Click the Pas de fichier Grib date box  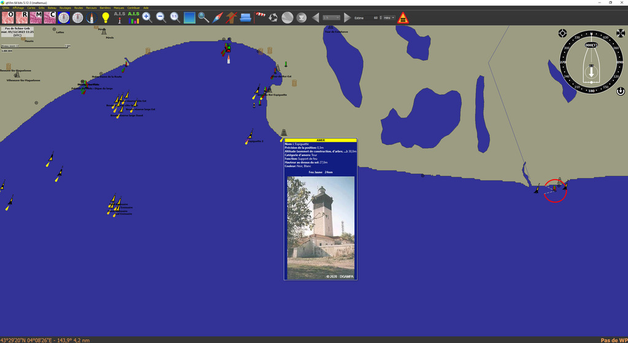(x=17, y=32)
